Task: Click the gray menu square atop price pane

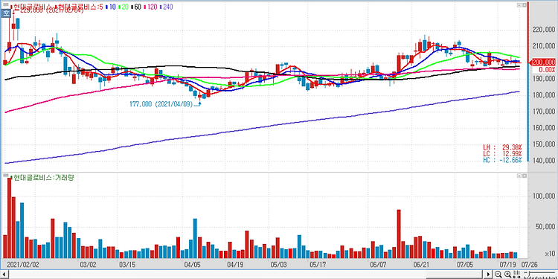Action: [6, 4]
